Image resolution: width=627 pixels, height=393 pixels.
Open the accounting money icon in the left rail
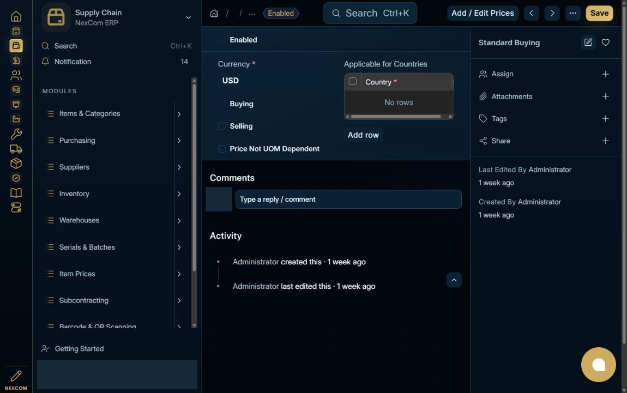click(x=16, y=61)
